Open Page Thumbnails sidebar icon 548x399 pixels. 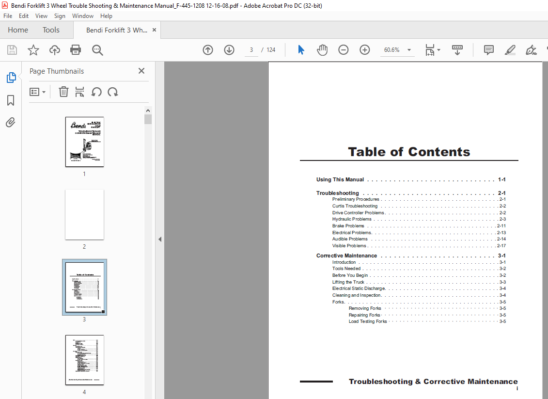(11, 78)
